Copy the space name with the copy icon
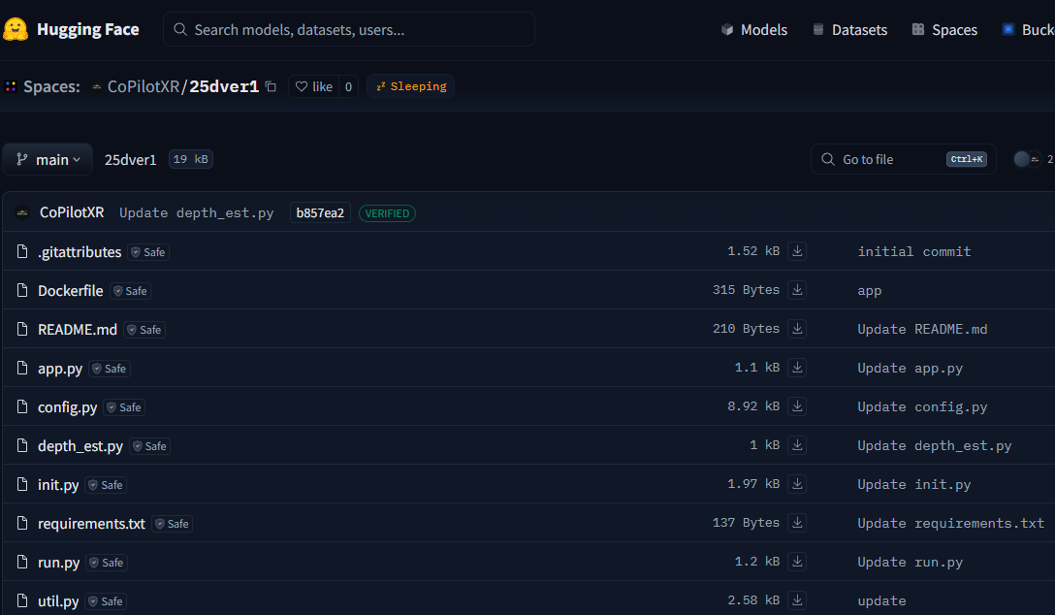1055x615 pixels. tap(271, 86)
